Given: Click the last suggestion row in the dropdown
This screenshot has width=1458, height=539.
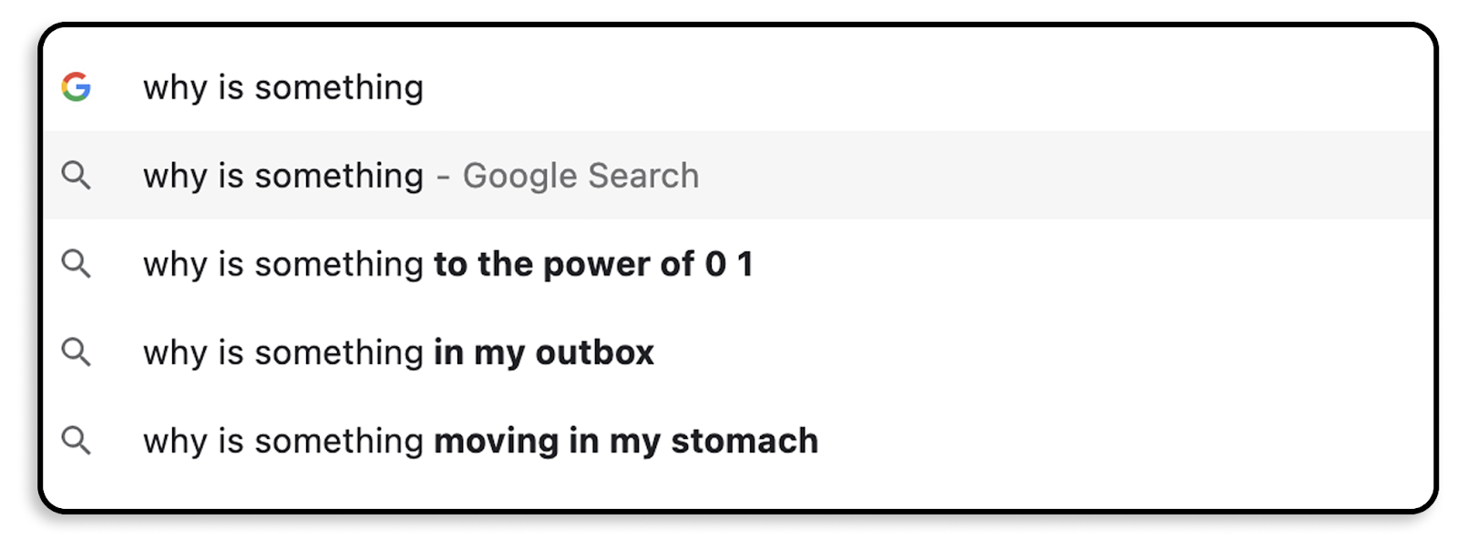Looking at the screenshot, I should [x=729, y=441].
